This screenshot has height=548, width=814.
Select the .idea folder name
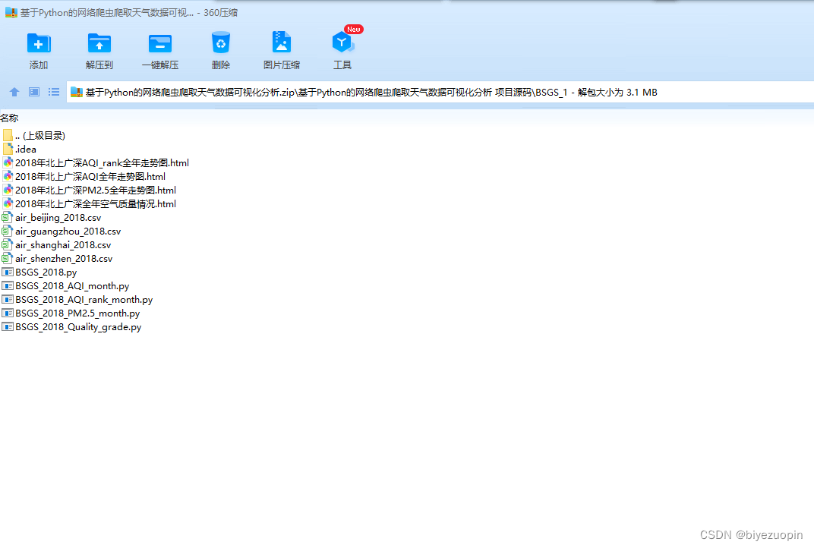26,149
